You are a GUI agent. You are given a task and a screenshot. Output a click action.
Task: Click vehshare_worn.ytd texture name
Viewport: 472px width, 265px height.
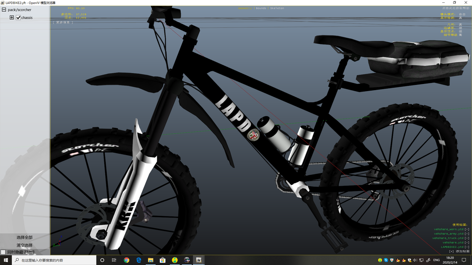pyautogui.click(x=448, y=229)
